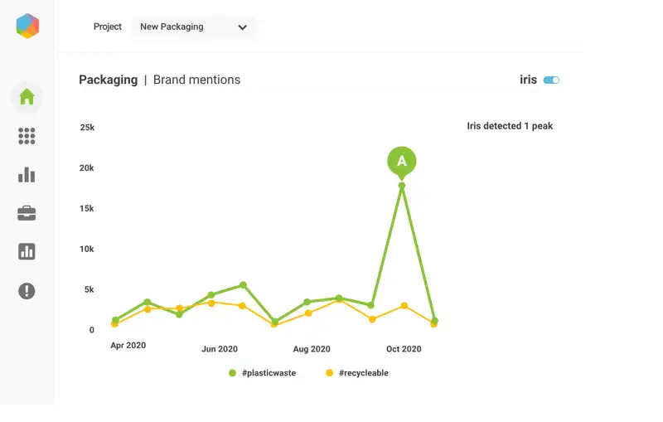Screen dimensions: 663x422
Task: Open the exclamation alerts icon
Action: pos(27,290)
